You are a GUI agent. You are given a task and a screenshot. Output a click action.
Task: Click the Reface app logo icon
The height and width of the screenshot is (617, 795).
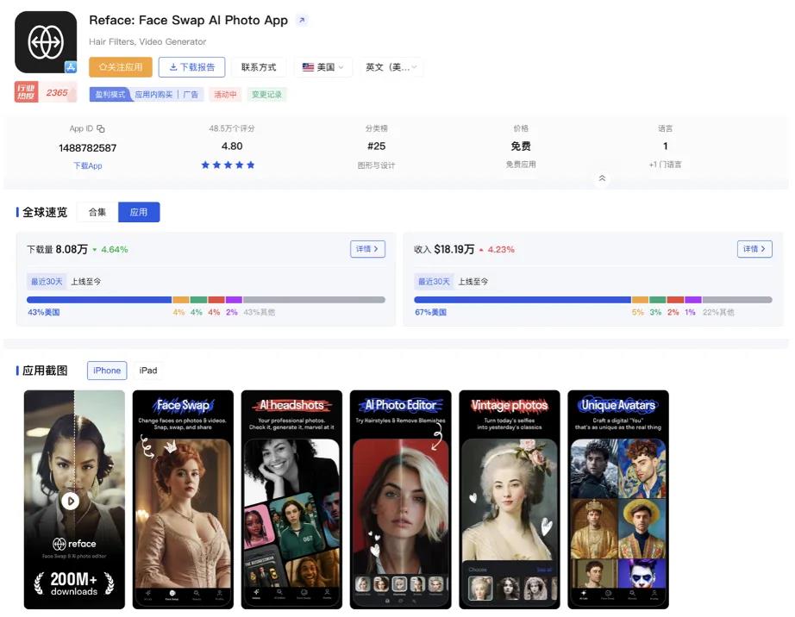tap(45, 41)
